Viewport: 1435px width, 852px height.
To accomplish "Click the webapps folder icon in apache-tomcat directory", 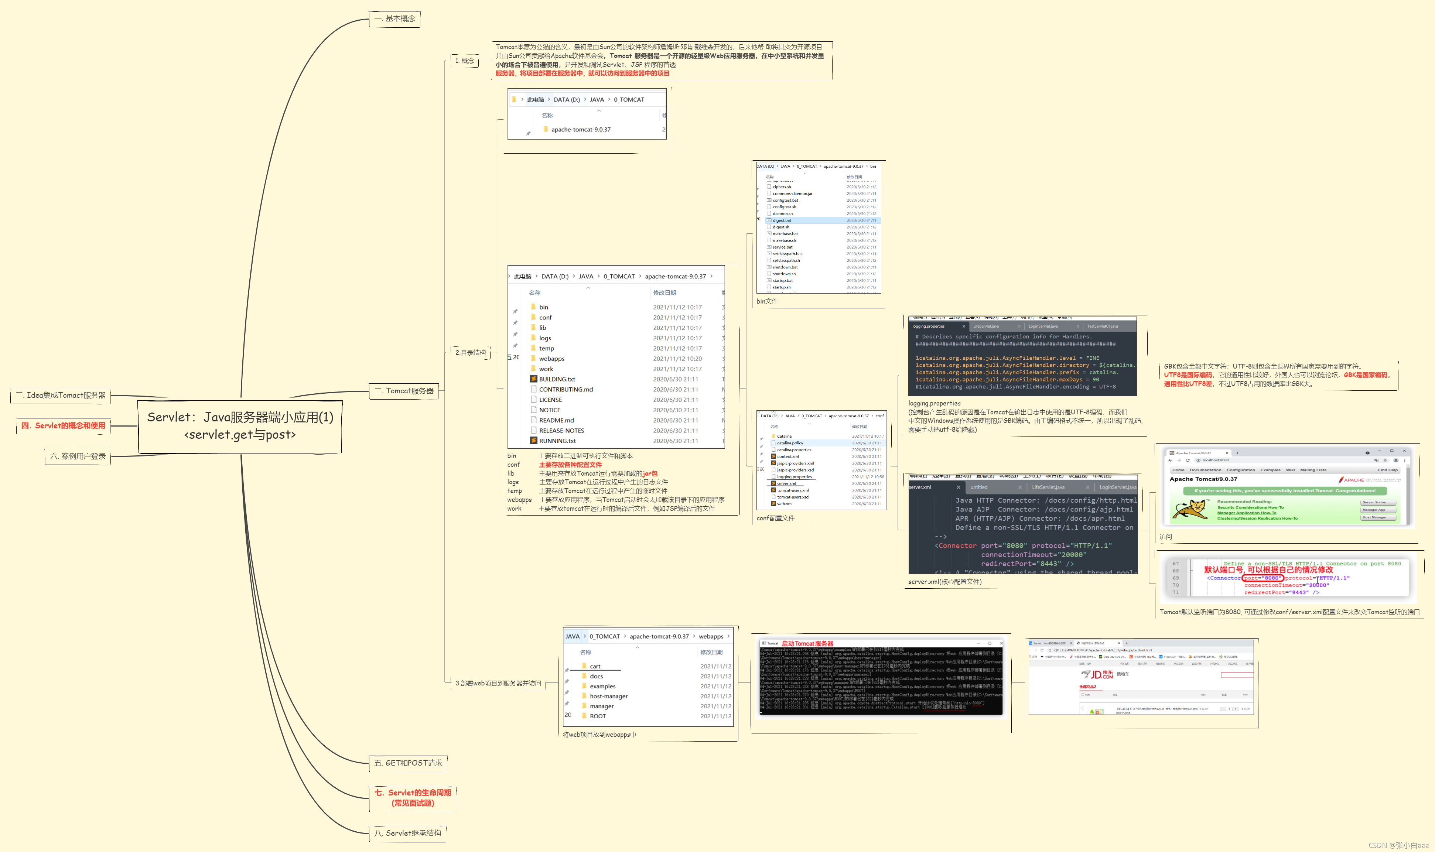I will [533, 358].
